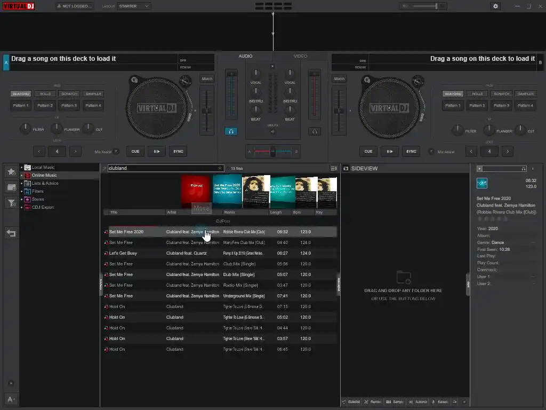Select deck A SAMPLER pad mode
This screenshot has width=546, height=410.
(93, 94)
